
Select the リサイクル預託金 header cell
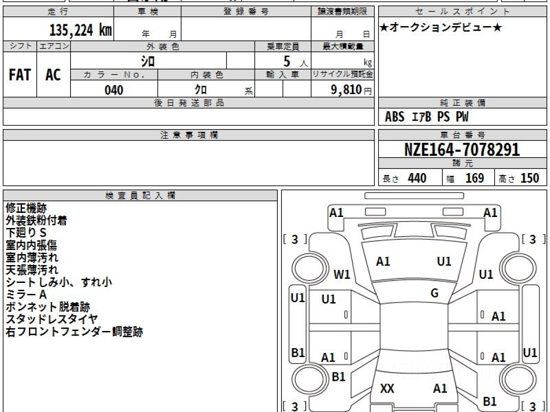(343, 75)
